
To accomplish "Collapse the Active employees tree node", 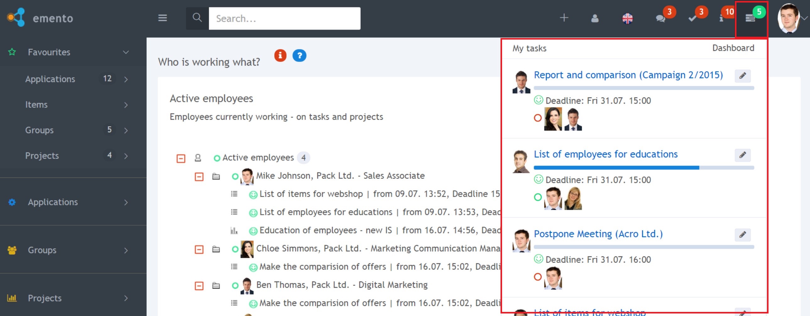I will pyautogui.click(x=181, y=158).
